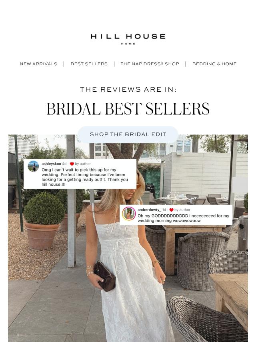Go to The Nap Dress Shop
Screen dimensions: 256x342
pos(150,64)
